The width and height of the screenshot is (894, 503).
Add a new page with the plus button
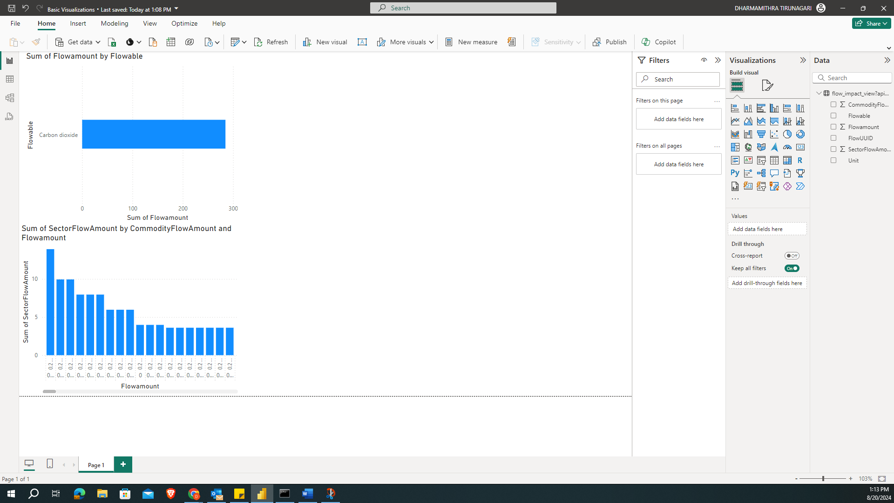pos(122,464)
